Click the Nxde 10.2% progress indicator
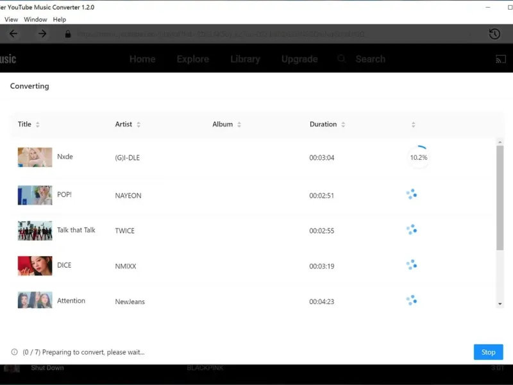 pos(419,157)
